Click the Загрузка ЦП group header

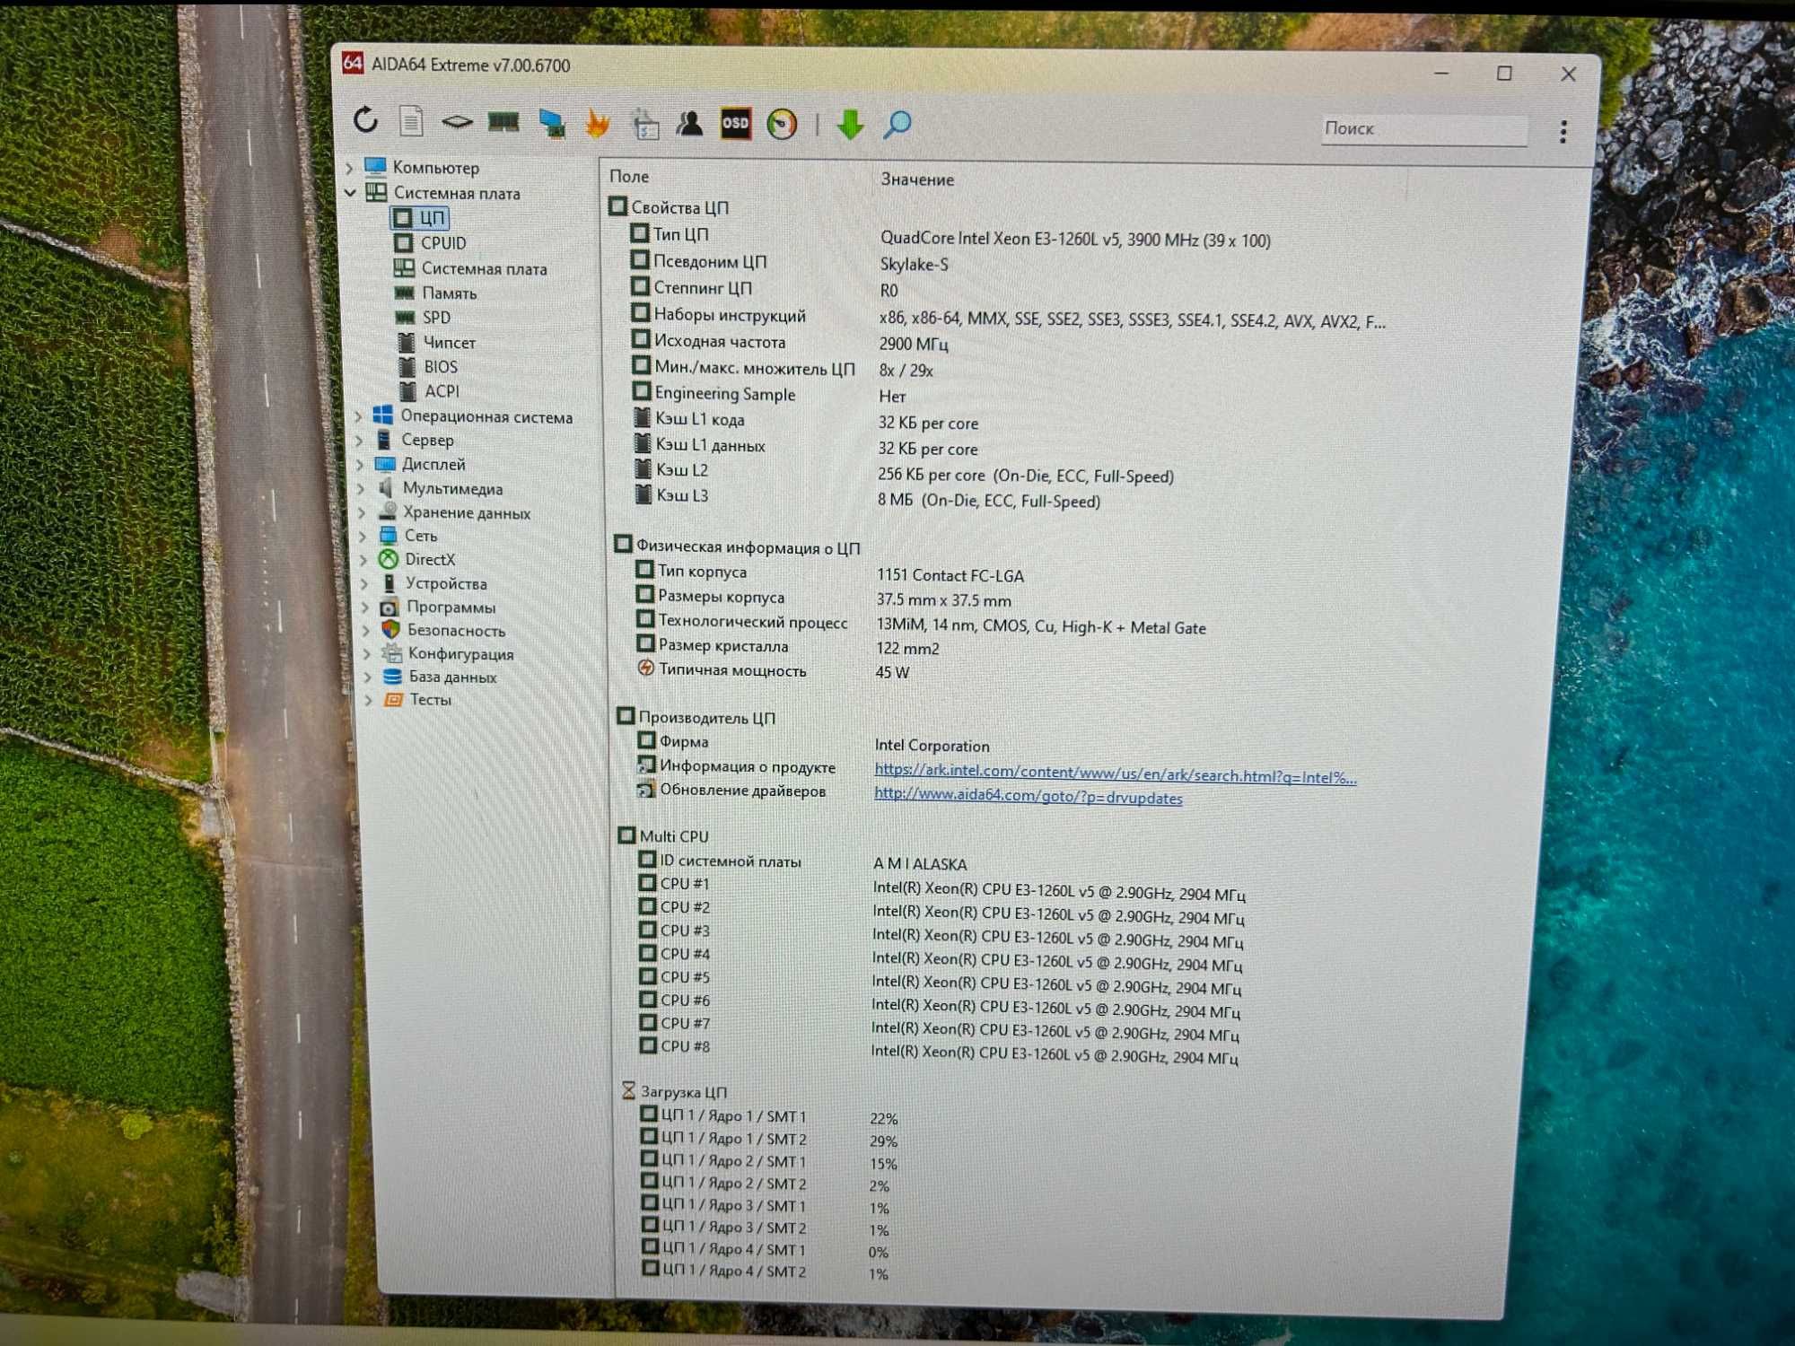675,1092
